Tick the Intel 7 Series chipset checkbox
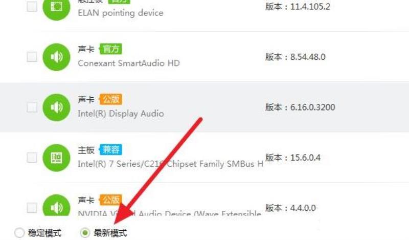Image resolution: width=409 pixels, height=240 pixels. pyautogui.click(x=32, y=158)
